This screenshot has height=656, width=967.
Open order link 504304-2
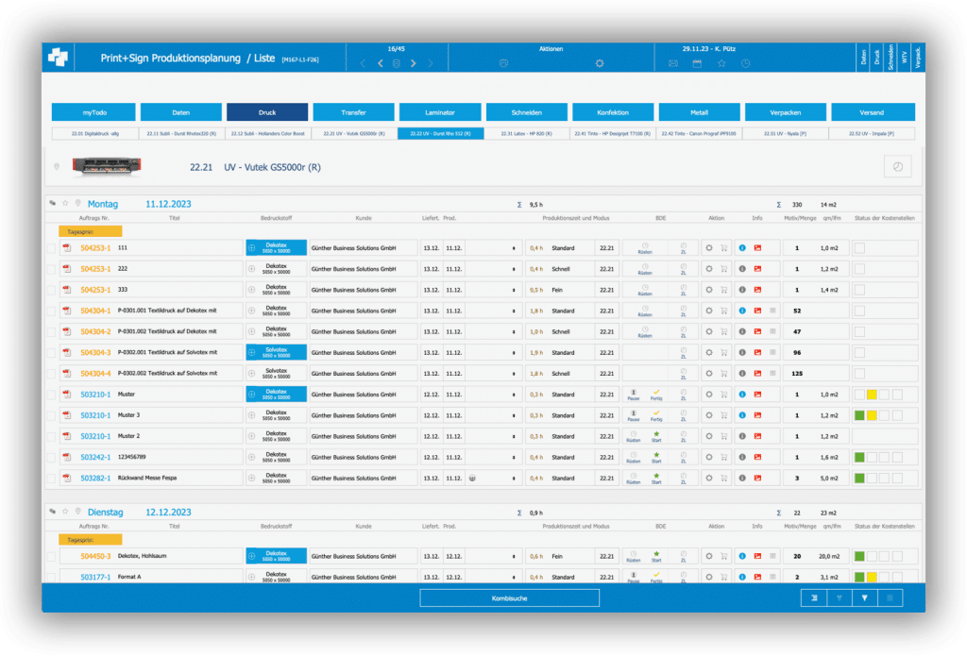[x=95, y=331]
